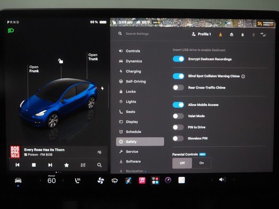Set Parental Controls to Off
The image size is (279, 209).
coord(182,163)
